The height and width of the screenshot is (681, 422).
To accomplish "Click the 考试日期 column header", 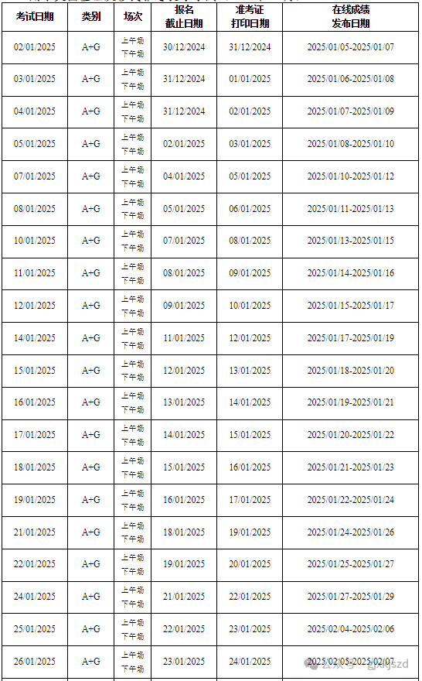I will coord(35,16).
